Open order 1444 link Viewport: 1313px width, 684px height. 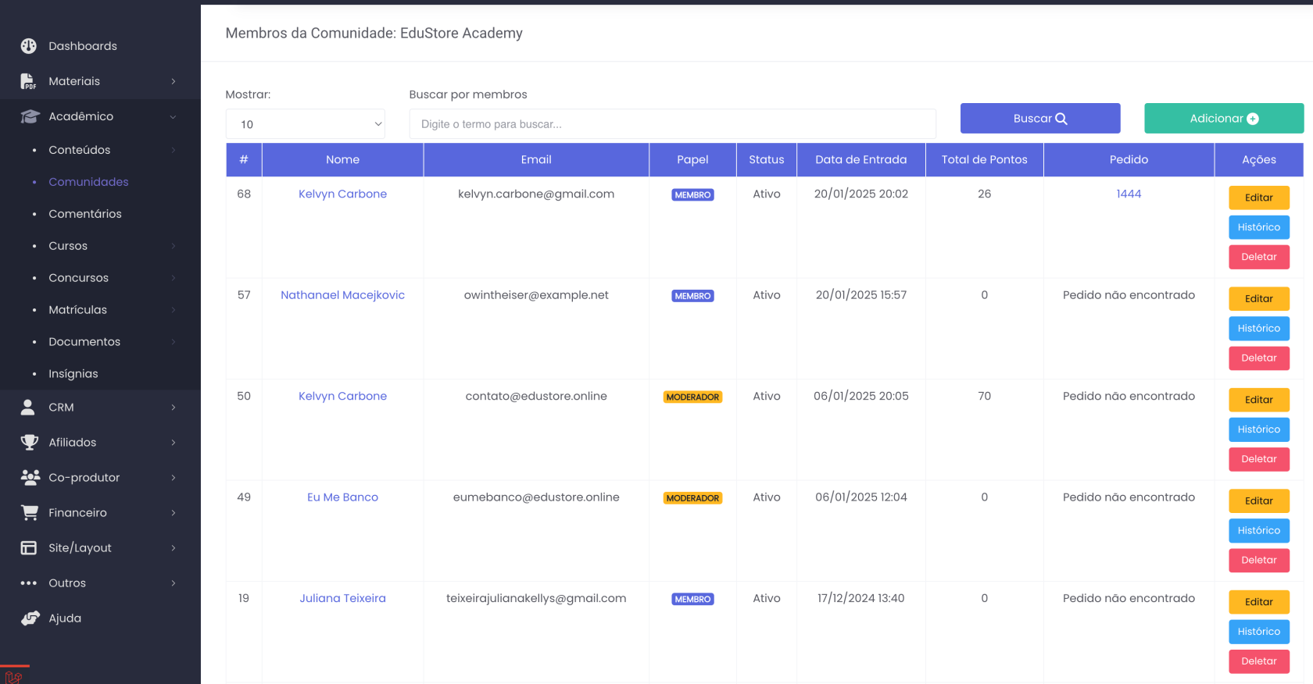1128,194
